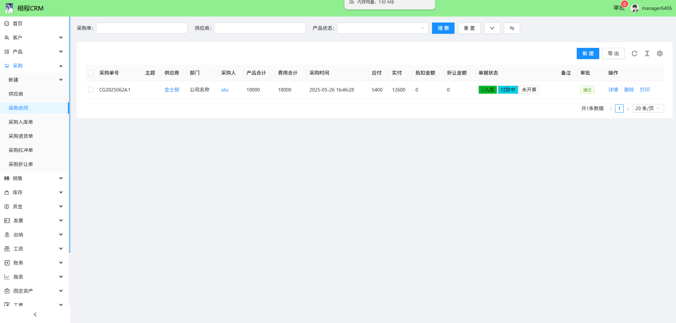The width and height of the screenshot is (676, 323).
Task: Open 采购入库单 in the sidebar
Action: [x=21, y=122]
